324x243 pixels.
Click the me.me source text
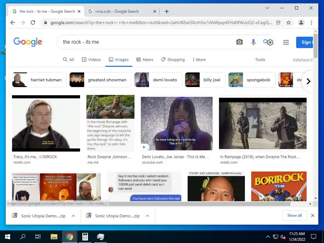click(93, 162)
